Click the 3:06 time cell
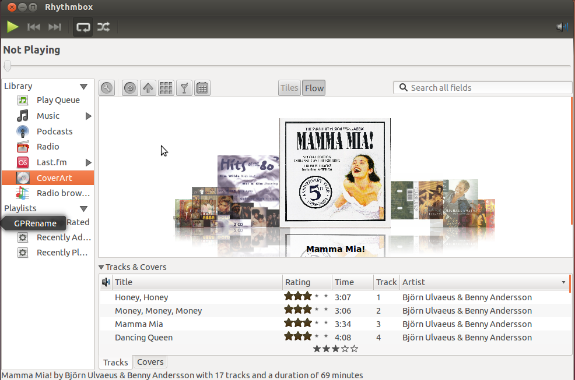This screenshot has width=575, height=380. tap(343, 311)
